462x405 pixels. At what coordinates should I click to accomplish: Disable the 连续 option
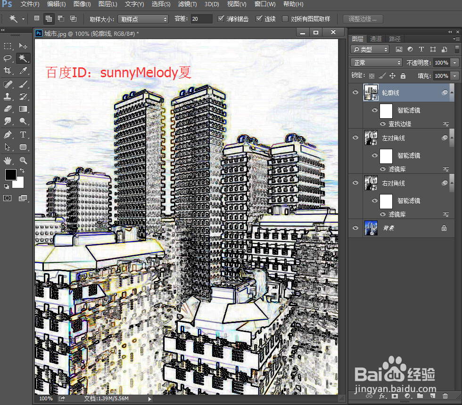click(259, 19)
